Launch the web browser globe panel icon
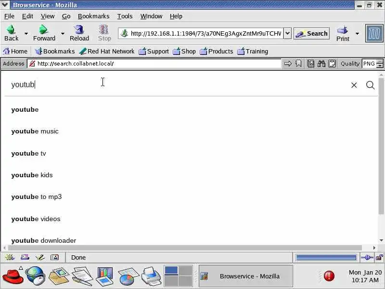Screen dimensions: 385x289 click(x=35, y=276)
